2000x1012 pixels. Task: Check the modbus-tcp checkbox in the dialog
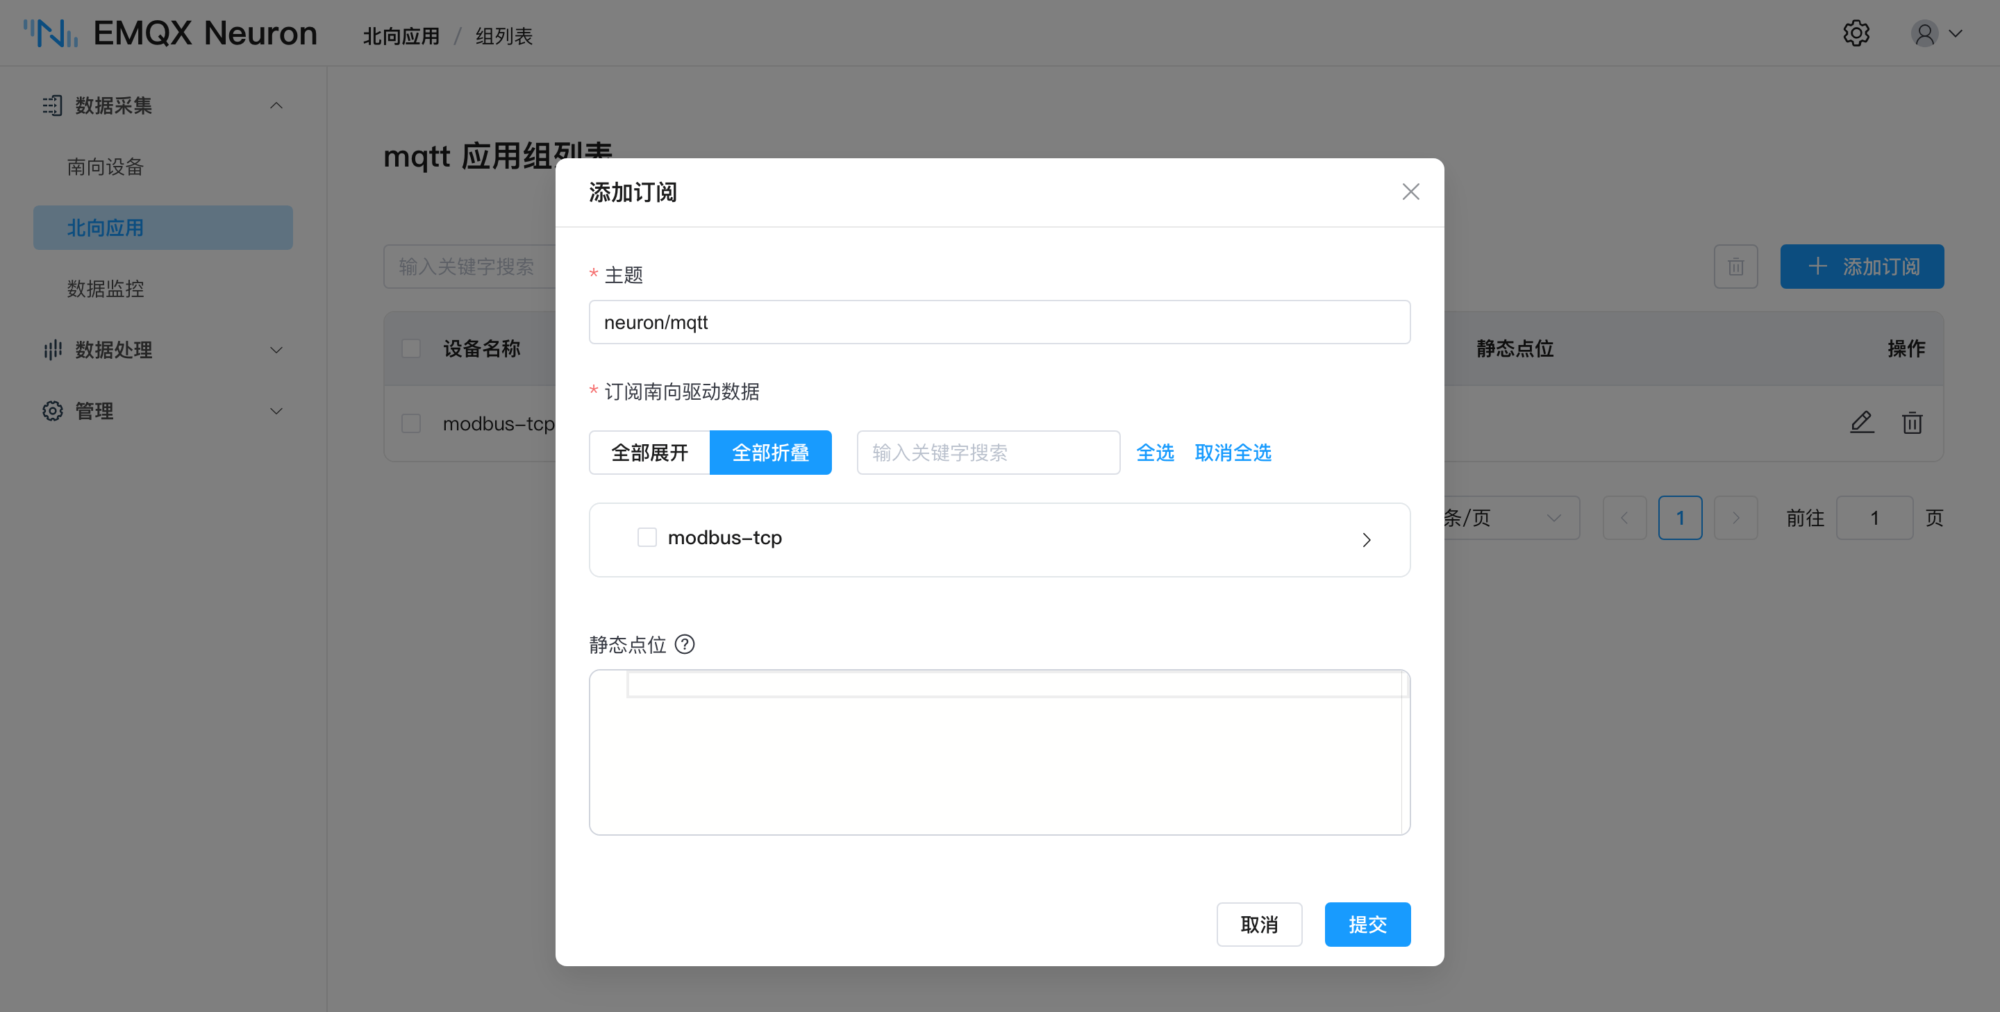647,537
